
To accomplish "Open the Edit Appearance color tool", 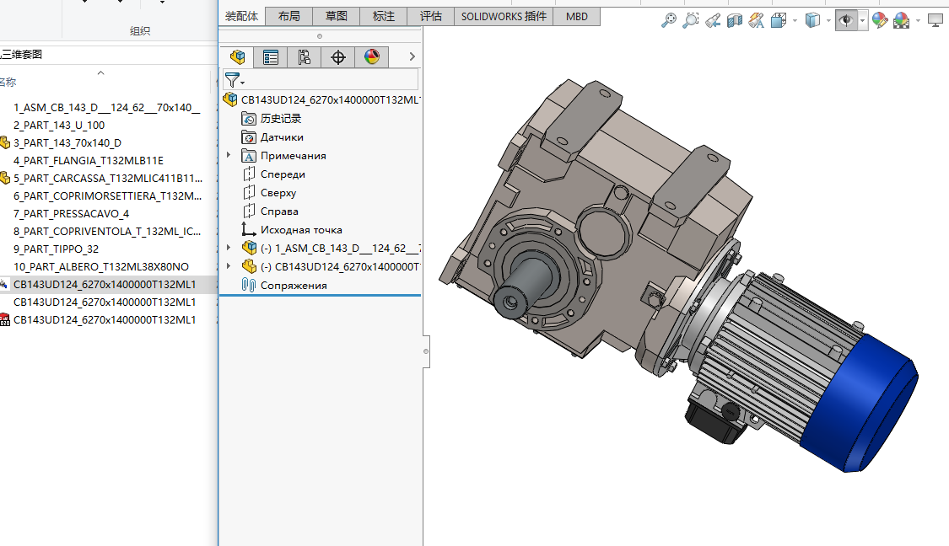I will coord(880,20).
